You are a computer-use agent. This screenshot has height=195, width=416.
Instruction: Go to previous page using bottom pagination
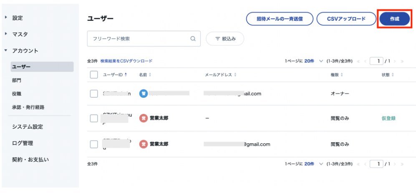(x=365, y=164)
